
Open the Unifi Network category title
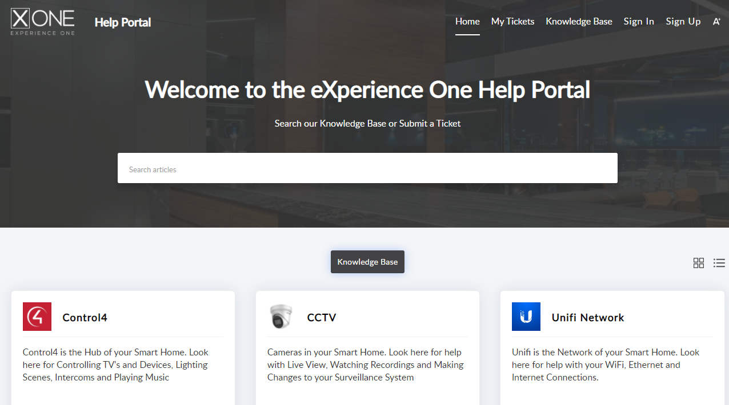click(x=588, y=318)
